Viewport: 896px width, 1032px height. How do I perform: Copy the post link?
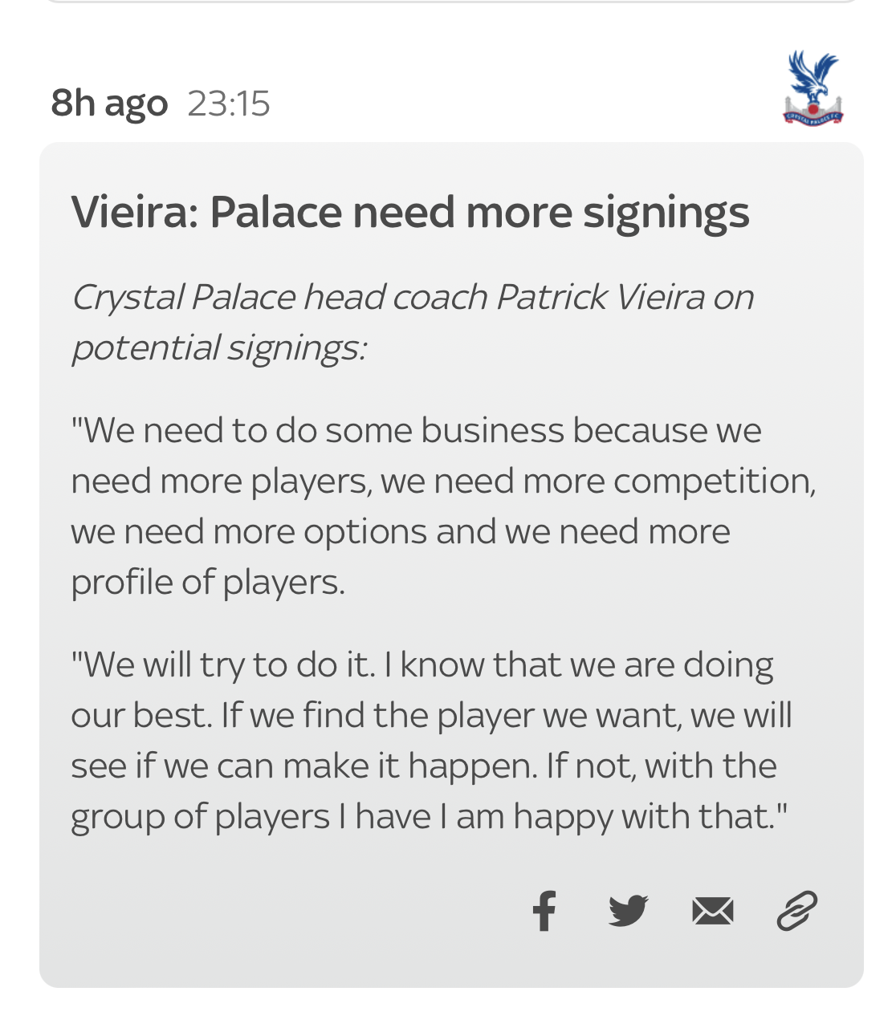[x=796, y=911]
